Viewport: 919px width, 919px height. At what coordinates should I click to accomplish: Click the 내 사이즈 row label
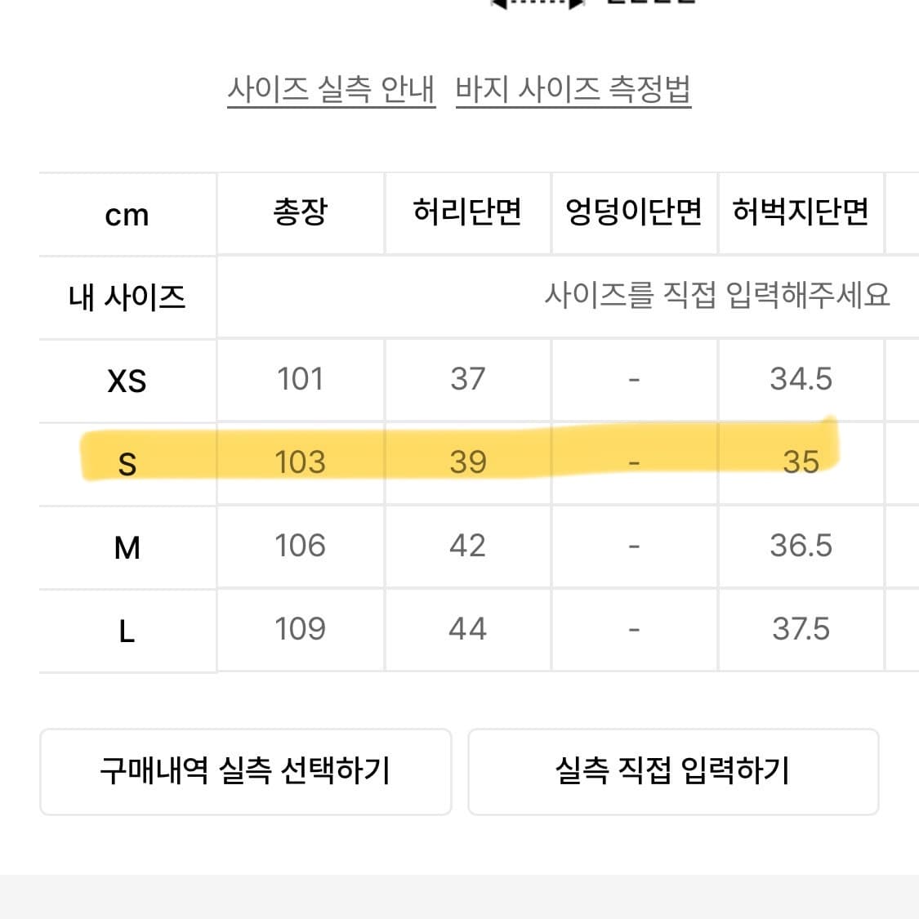127,297
